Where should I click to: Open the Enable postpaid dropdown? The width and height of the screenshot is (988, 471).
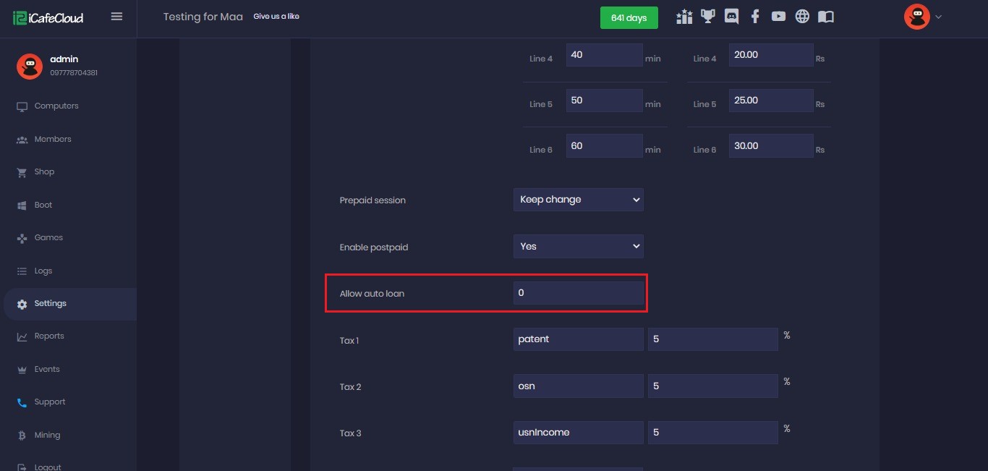pyautogui.click(x=578, y=247)
